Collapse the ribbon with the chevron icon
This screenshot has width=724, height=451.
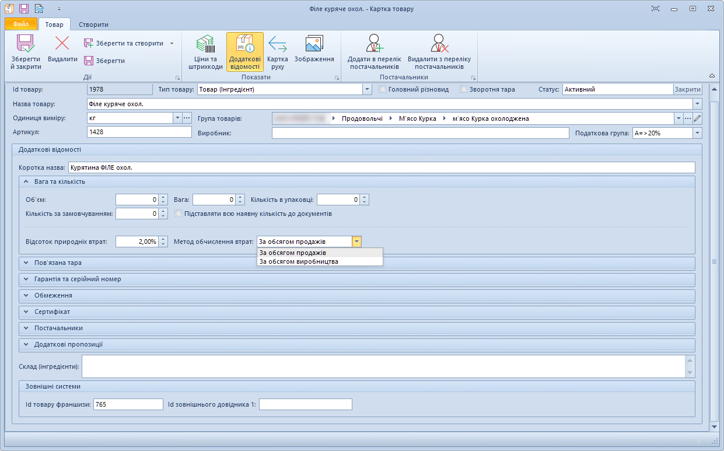click(x=712, y=76)
